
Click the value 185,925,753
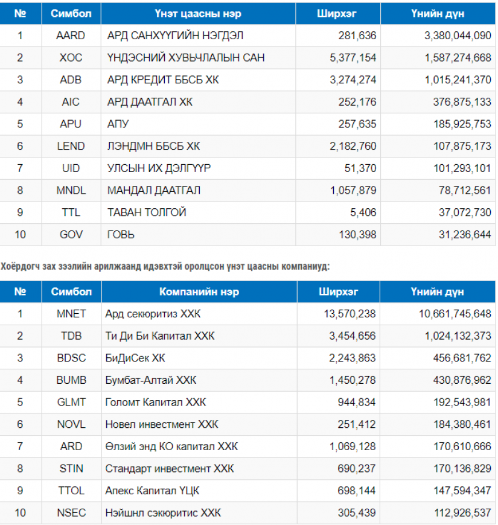462,124
